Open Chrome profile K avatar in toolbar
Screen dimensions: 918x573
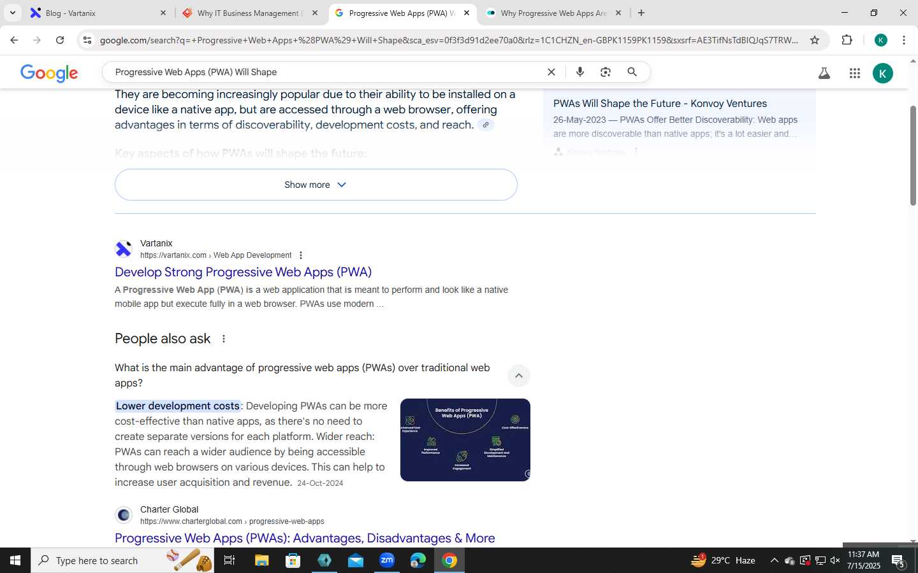coord(881,40)
